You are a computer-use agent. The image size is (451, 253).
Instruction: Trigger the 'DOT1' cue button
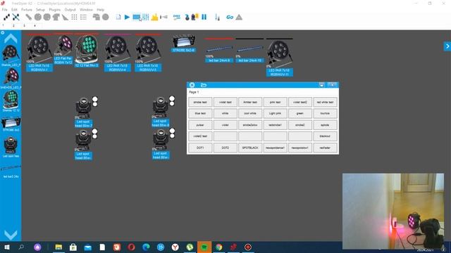[x=200, y=148]
